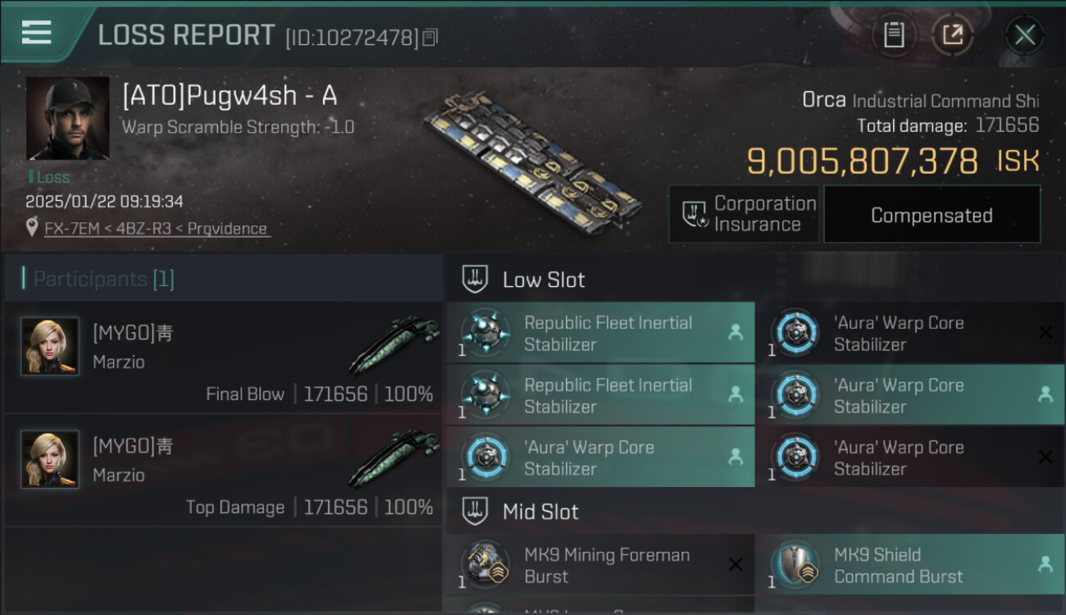Click the clipboard report icon
Viewport: 1066px width, 615px height.
tap(894, 34)
